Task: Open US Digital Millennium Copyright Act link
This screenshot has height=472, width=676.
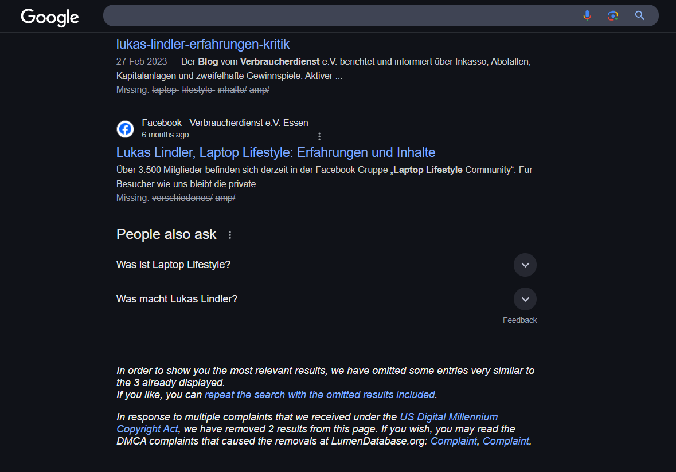Action: (307, 423)
